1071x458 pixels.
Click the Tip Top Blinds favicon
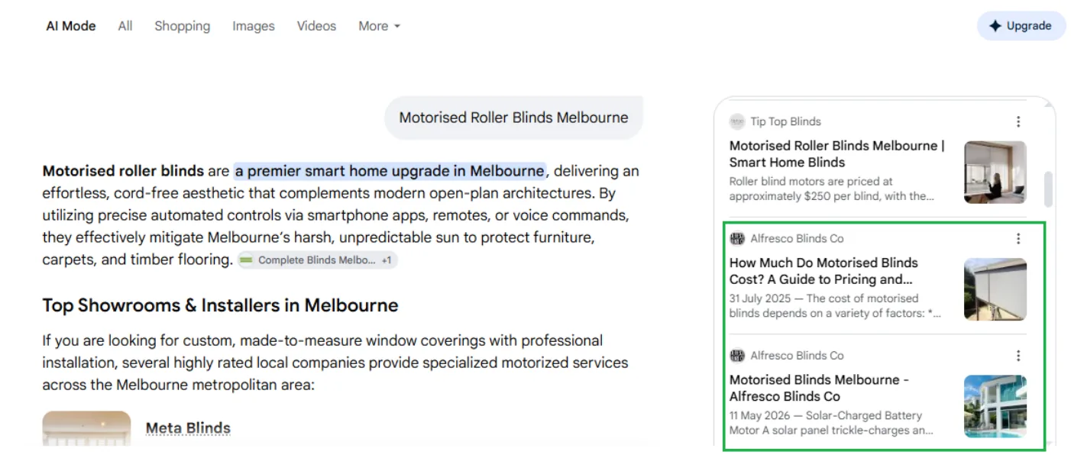click(x=736, y=121)
